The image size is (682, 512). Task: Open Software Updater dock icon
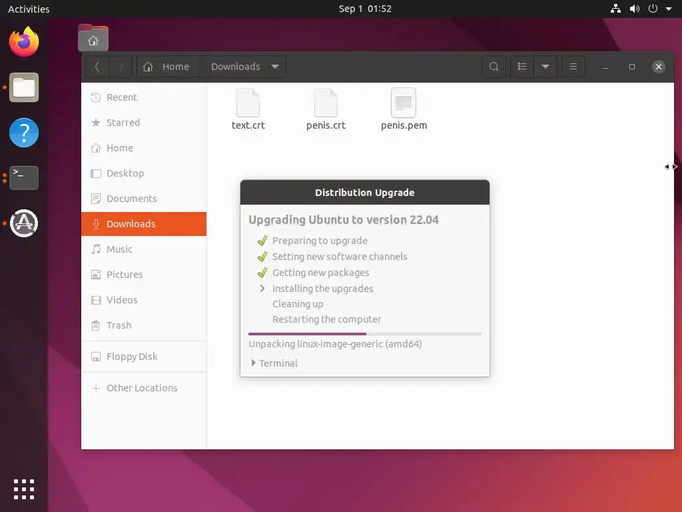point(24,223)
